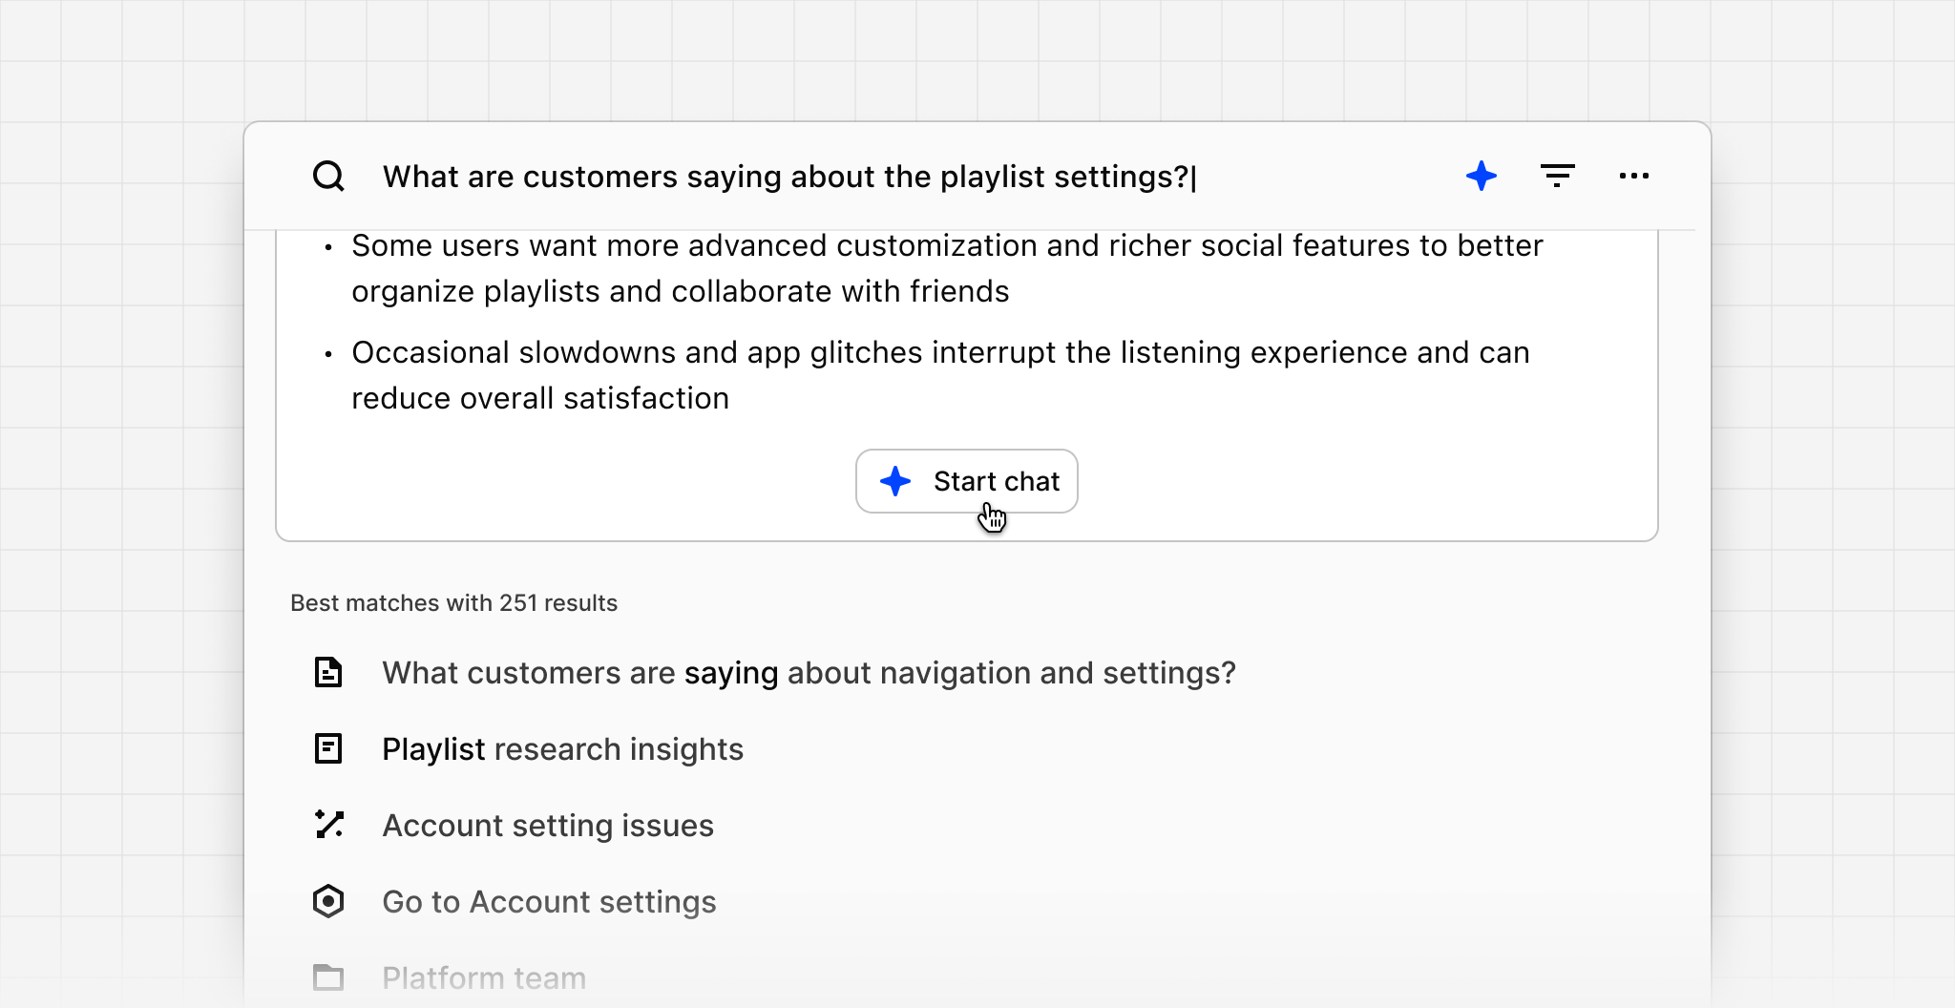The image size is (1955, 1008).
Task: Click the sparkle icon inside Start chat button
Action: pos(894,481)
